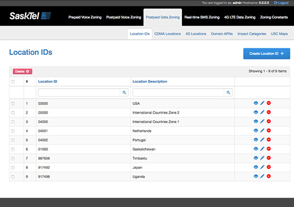View the Uganda location

[256, 176]
